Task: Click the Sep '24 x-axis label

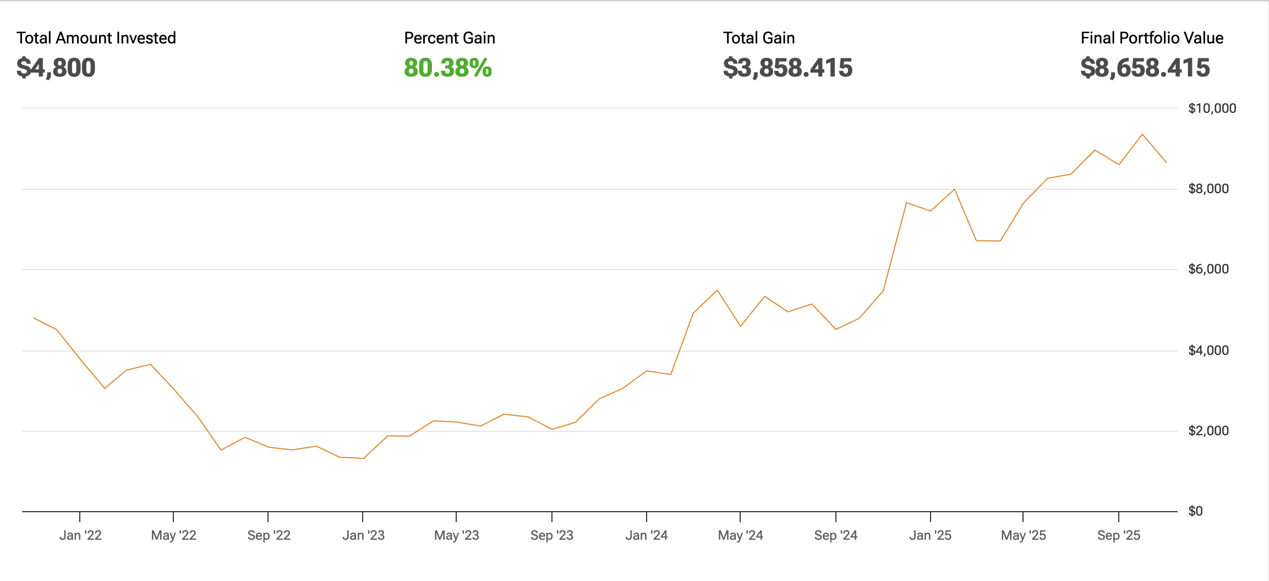Action: pos(836,535)
